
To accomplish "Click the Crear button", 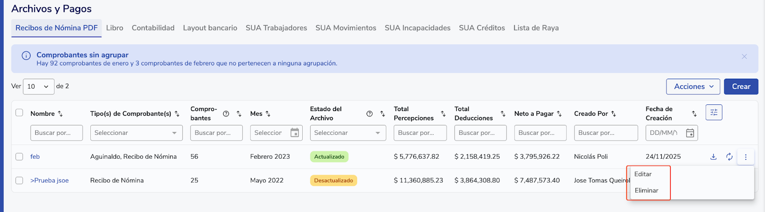I will [741, 87].
